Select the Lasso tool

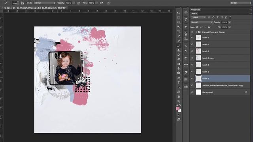(x=179, y=22)
